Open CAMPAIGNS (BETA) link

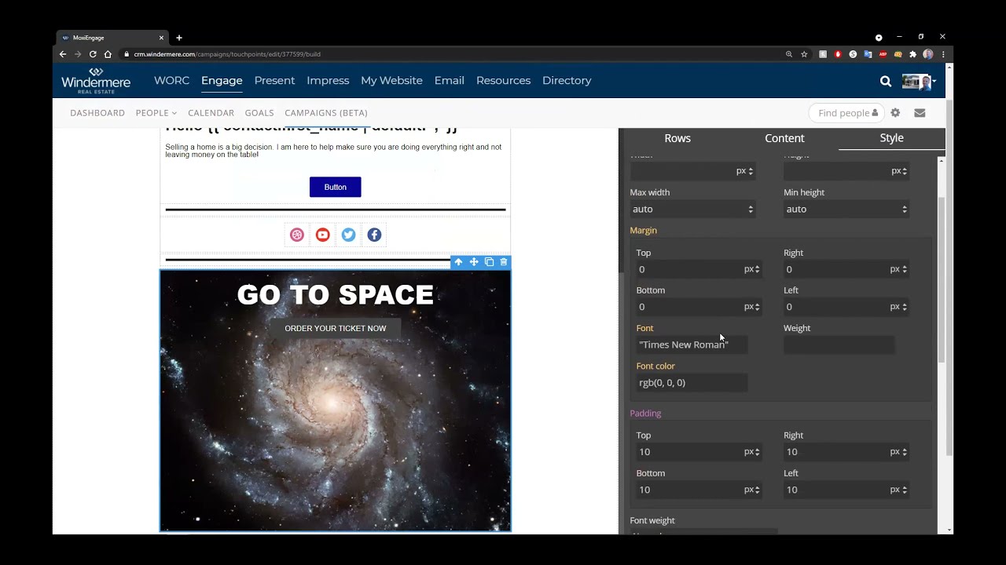tap(326, 113)
